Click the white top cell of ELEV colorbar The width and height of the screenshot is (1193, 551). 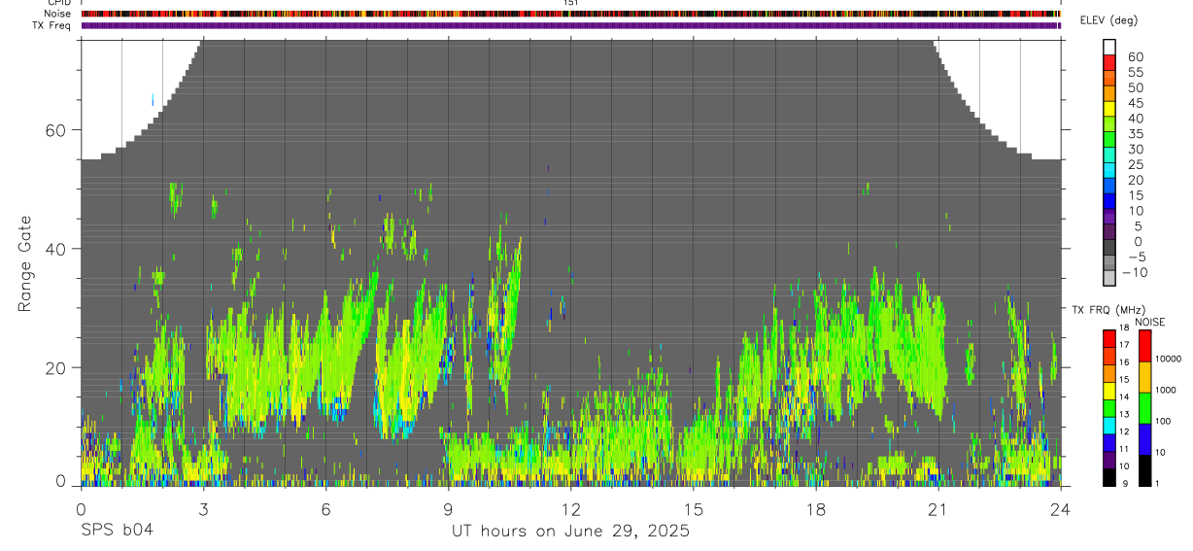1109,47
